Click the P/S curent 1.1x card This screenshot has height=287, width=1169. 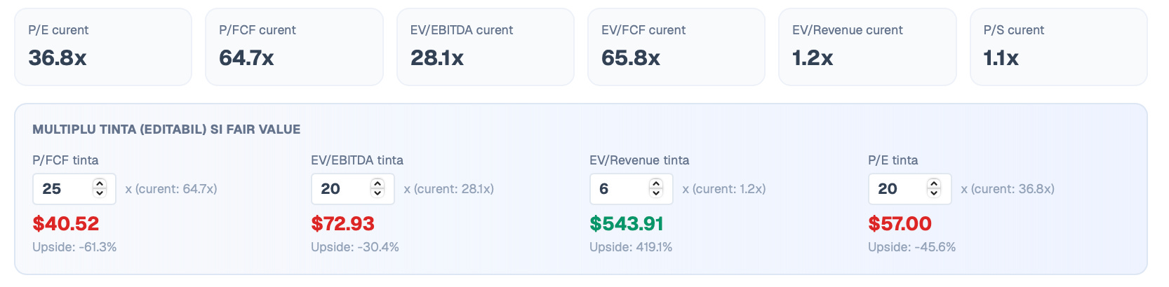tap(1059, 47)
